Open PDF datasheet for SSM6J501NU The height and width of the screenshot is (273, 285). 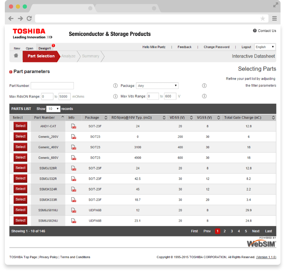click(x=74, y=210)
